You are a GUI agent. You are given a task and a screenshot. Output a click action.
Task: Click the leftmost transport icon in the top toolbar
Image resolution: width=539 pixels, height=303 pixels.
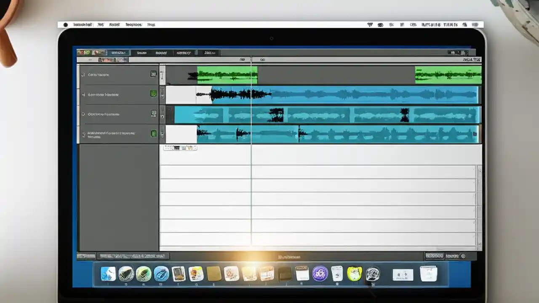click(x=80, y=52)
